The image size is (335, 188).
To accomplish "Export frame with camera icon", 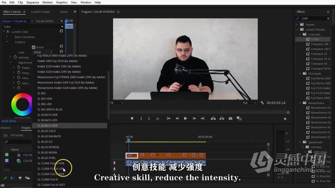I will 230,119.
